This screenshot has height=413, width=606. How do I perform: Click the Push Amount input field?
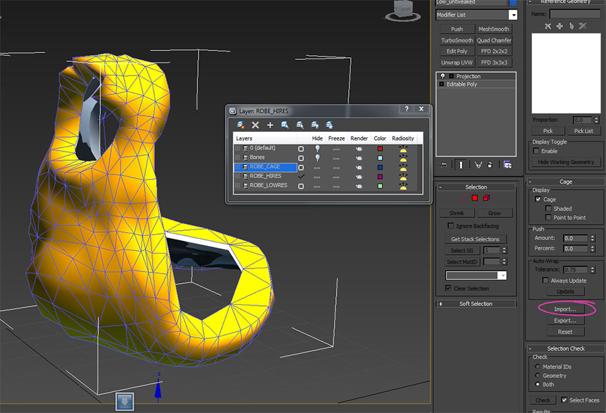point(576,238)
